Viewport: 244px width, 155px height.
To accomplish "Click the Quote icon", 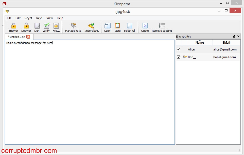I will [145, 27].
